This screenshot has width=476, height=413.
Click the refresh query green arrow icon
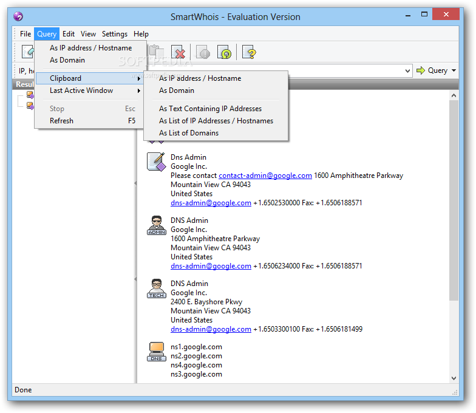[x=225, y=52]
